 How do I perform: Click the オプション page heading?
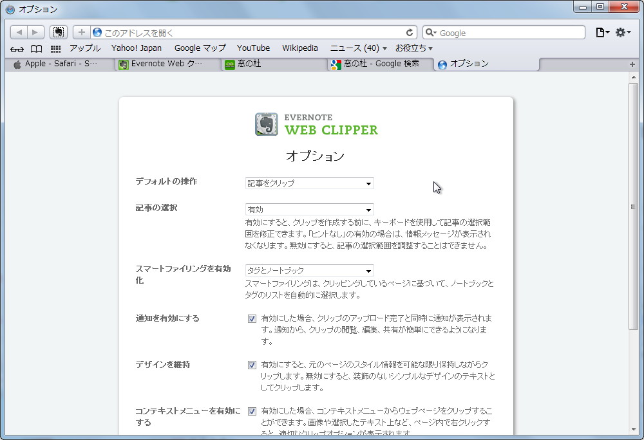pos(316,156)
